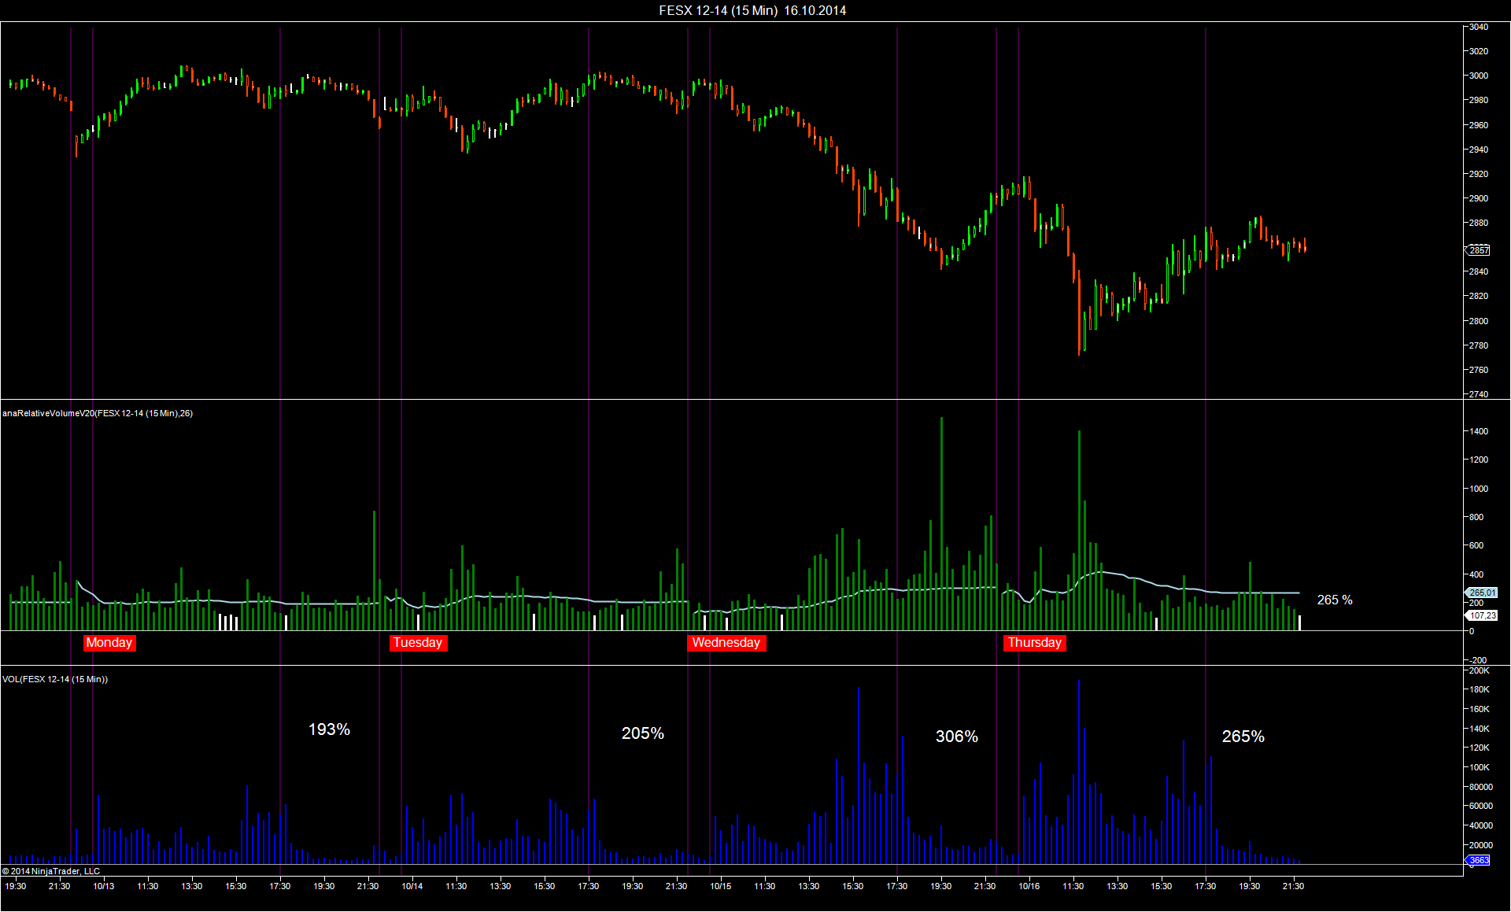Select the anaRelativeVolumeV20 indicator label
This screenshot has width=1511, height=912.
(x=98, y=413)
